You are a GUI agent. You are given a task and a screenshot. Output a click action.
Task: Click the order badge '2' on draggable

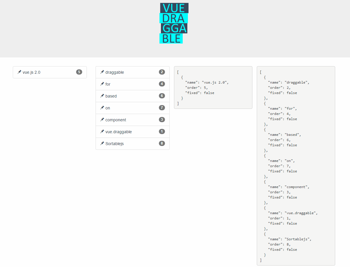click(x=162, y=72)
